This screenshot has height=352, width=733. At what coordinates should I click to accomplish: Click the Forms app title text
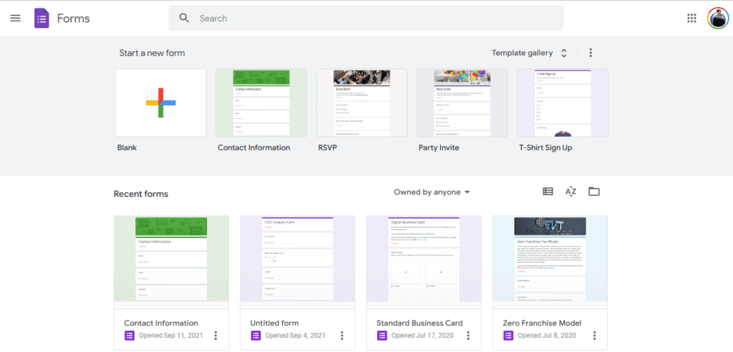(x=74, y=18)
